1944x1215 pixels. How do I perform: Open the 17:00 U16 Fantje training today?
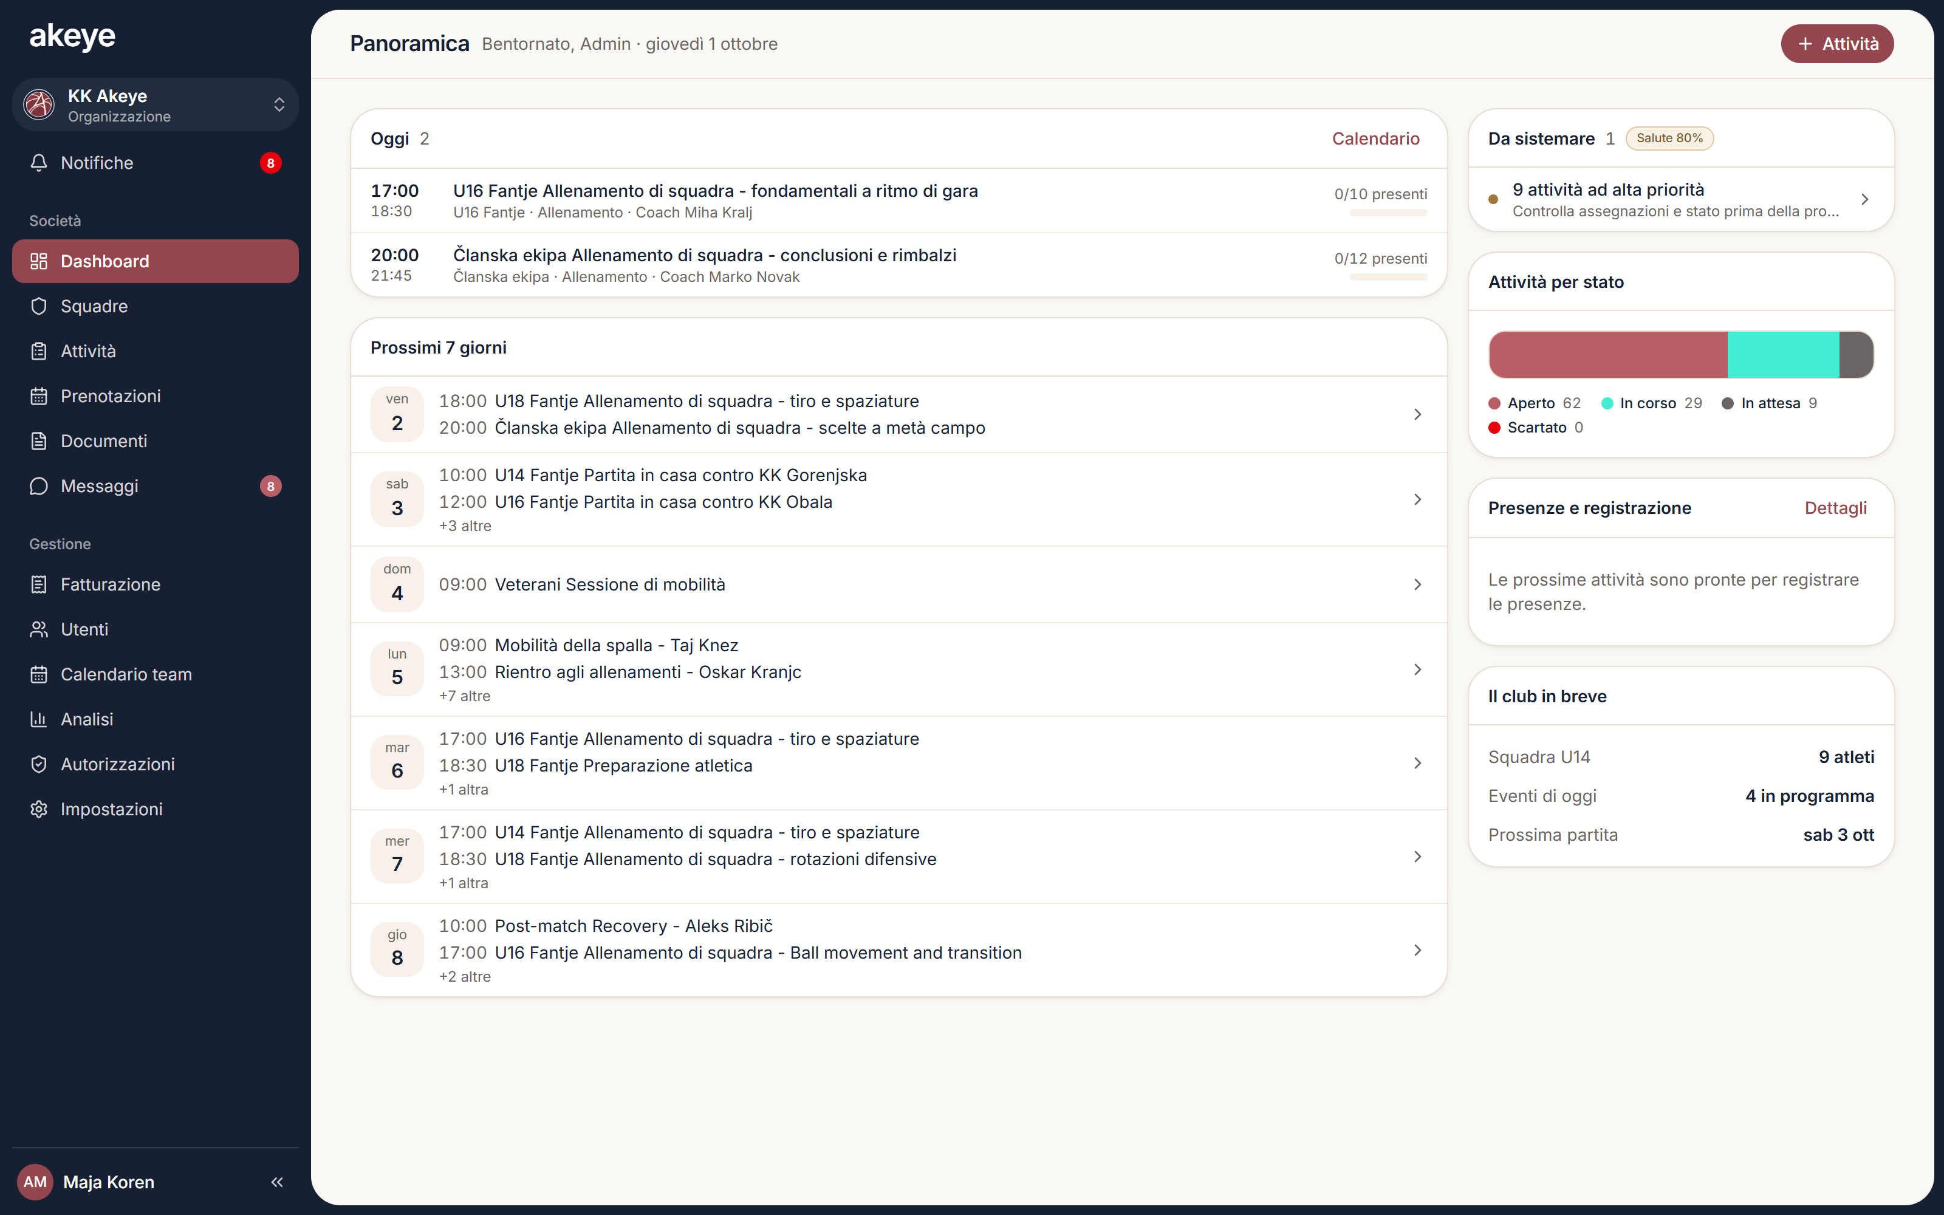(898, 201)
